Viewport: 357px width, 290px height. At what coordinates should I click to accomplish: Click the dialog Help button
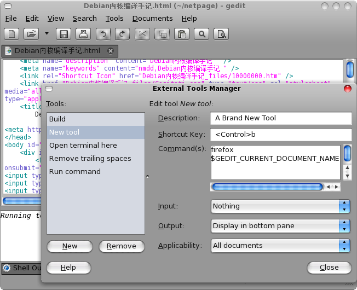coord(68,268)
